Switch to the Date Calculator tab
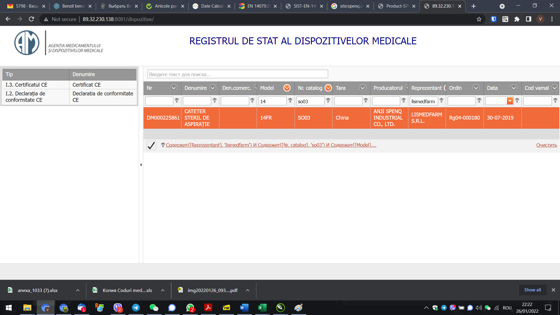The width and height of the screenshot is (560, 315). tap(212, 6)
